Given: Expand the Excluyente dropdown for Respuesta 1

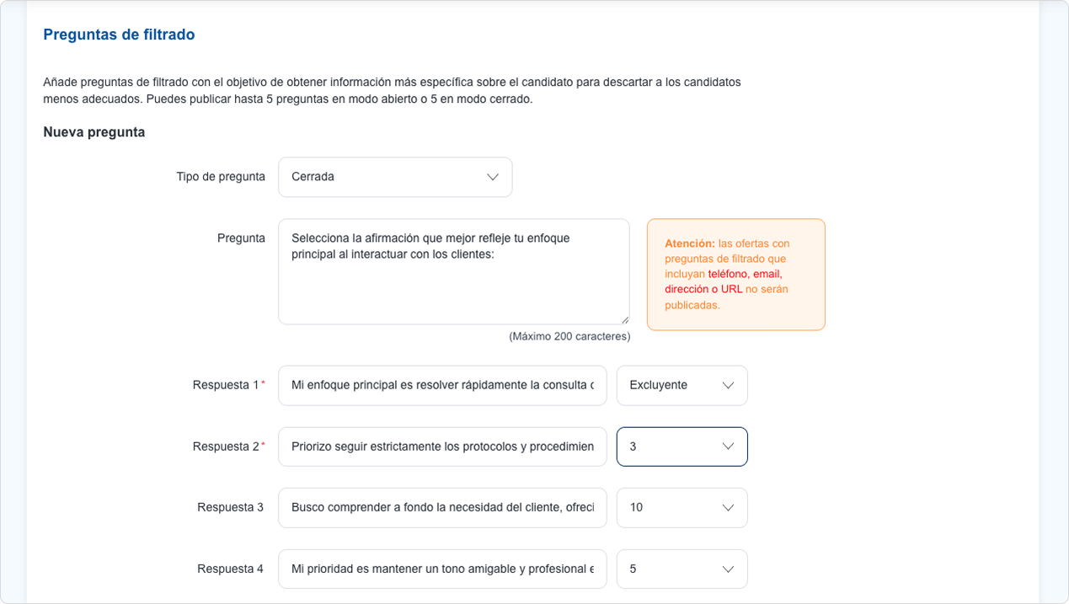Looking at the screenshot, I should pyautogui.click(x=681, y=385).
